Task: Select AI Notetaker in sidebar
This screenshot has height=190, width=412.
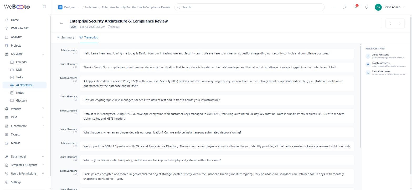Action: point(25,85)
